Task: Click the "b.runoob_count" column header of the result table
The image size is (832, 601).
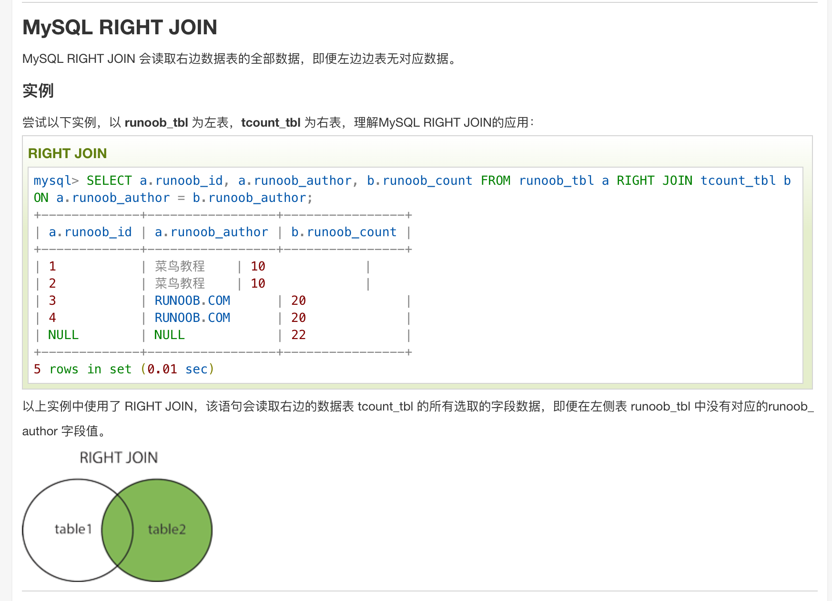Action: (344, 232)
